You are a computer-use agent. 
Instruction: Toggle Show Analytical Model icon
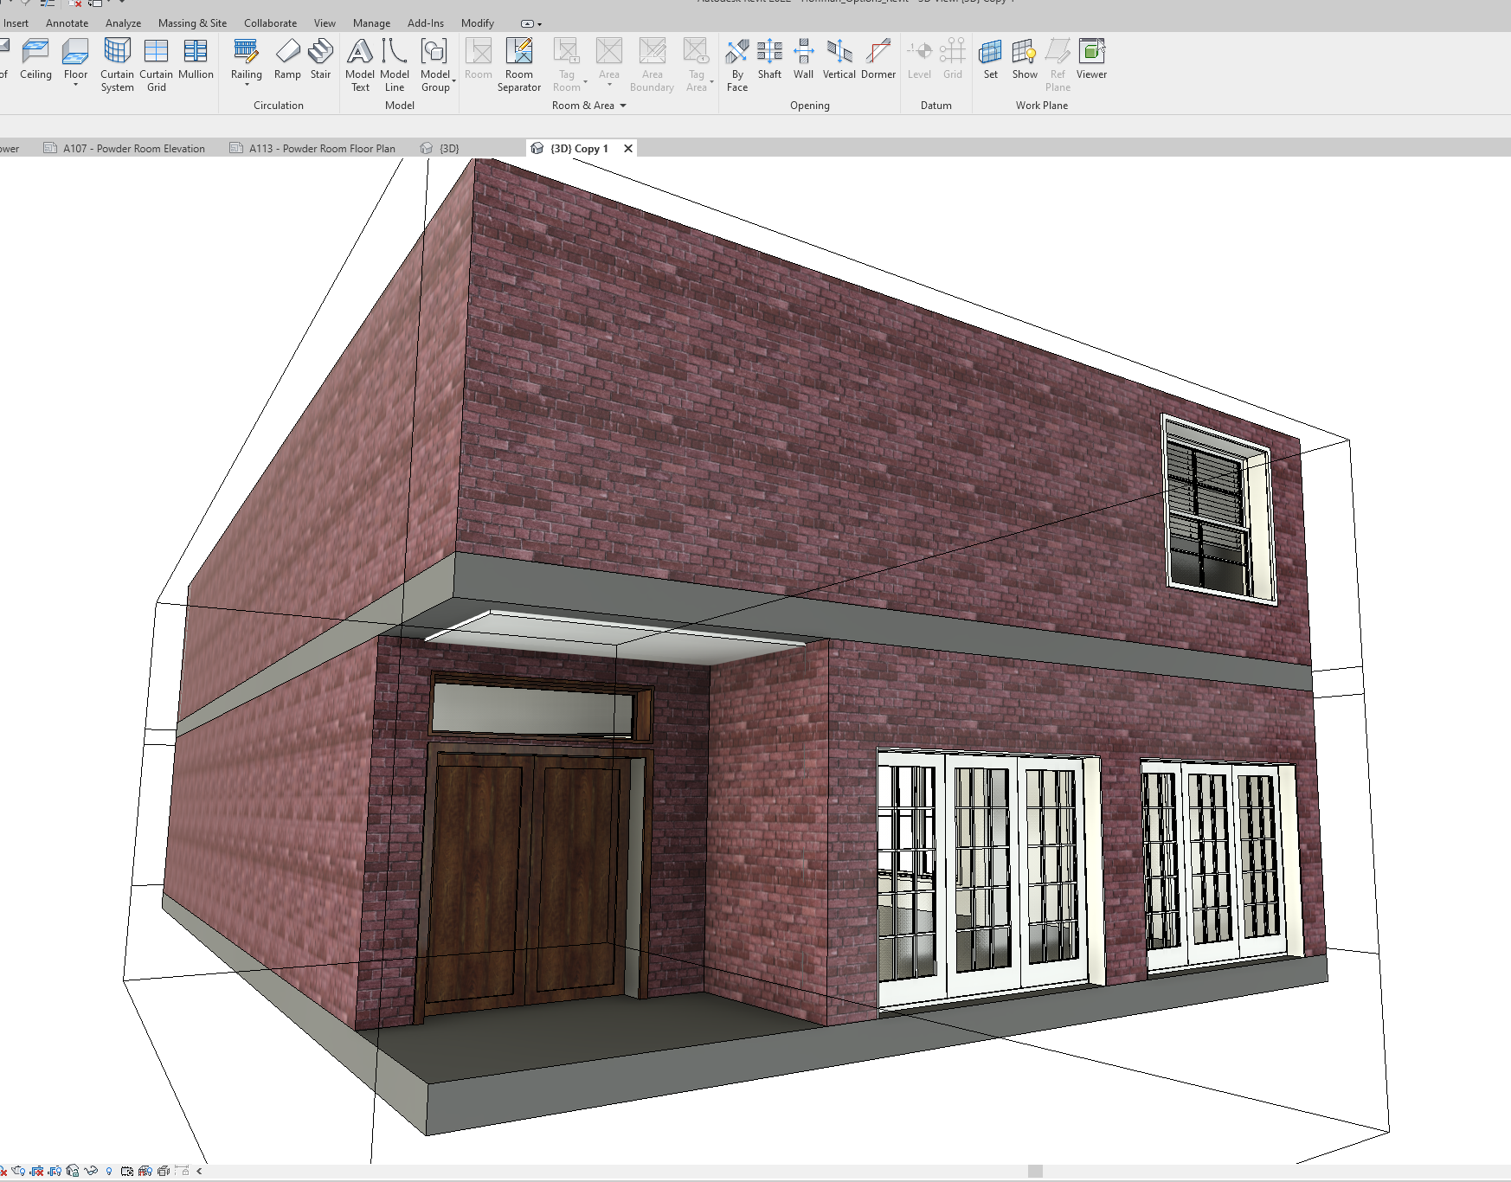coord(145,1171)
